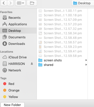Open Documents in the sidebar
The image size is (94, 107).
tap(18, 37)
